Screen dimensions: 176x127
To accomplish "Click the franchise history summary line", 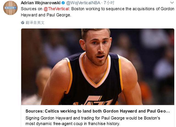I will [x=73, y=124].
